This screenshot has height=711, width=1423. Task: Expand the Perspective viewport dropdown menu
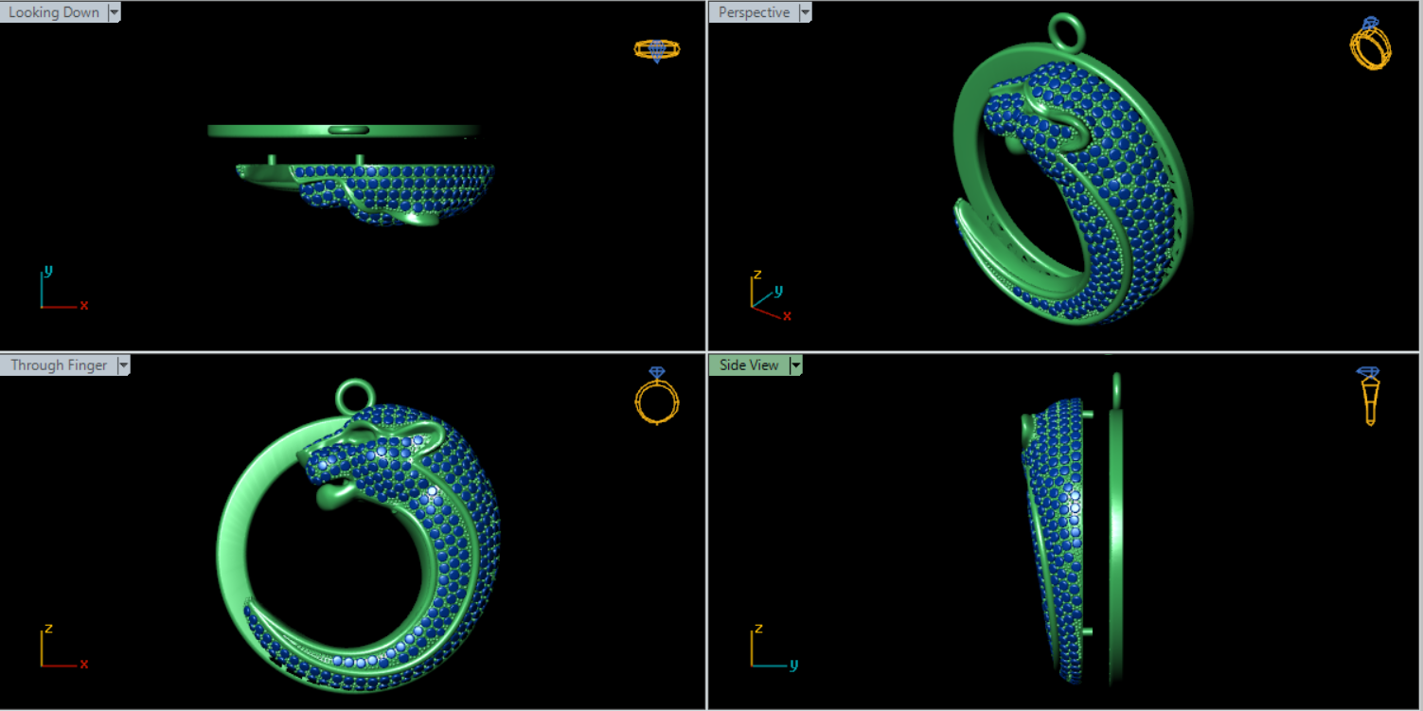(x=805, y=12)
